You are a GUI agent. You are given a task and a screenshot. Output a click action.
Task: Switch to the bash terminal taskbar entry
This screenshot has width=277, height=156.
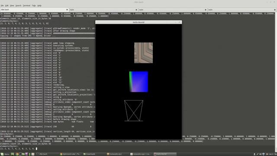click(x=47, y=154)
